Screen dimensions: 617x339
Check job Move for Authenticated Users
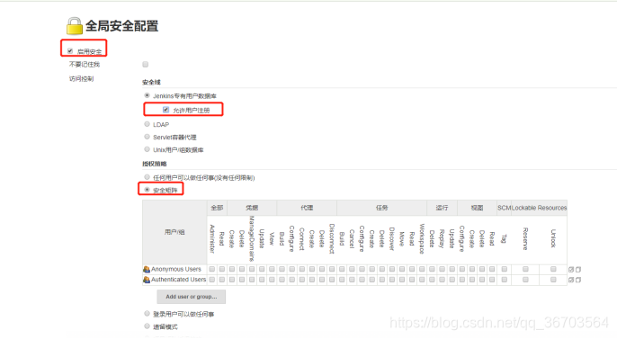(x=402, y=280)
